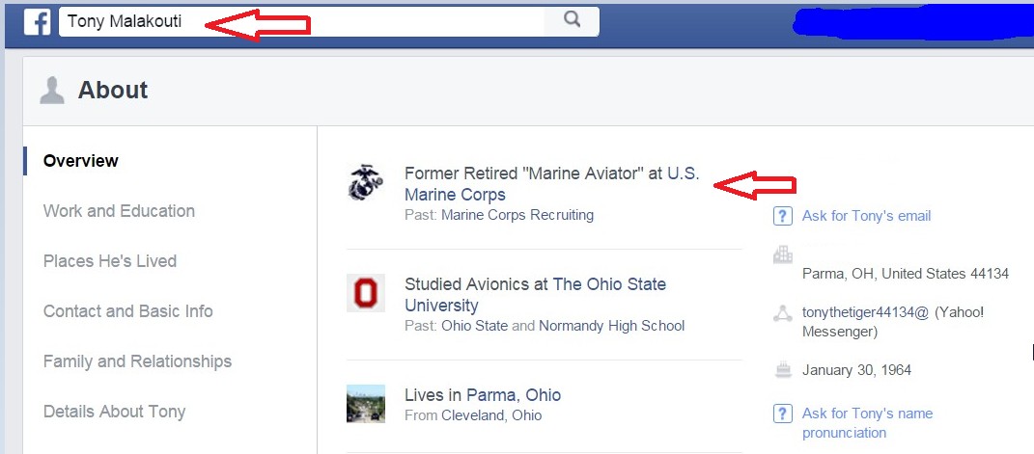Screen dimensions: 1034x454
Task: Open Details About Tony section
Action: pyautogui.click(x=114, y=412)
